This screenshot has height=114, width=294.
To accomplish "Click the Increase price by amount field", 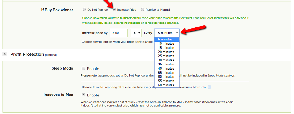I will [x=119, y=33].
